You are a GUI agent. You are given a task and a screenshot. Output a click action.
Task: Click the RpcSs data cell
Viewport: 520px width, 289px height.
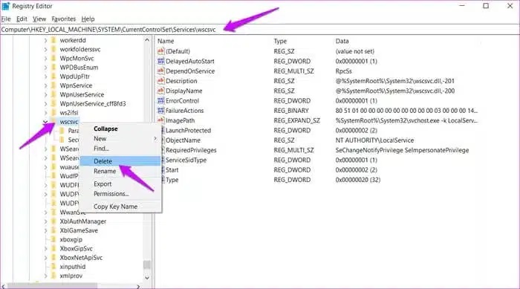(x=343, y=71)
